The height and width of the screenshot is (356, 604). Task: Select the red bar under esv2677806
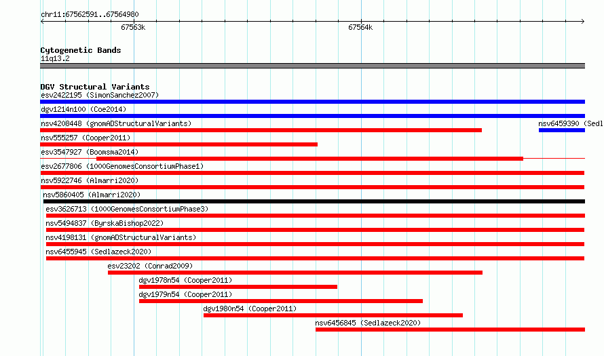(x=312, y=173)
